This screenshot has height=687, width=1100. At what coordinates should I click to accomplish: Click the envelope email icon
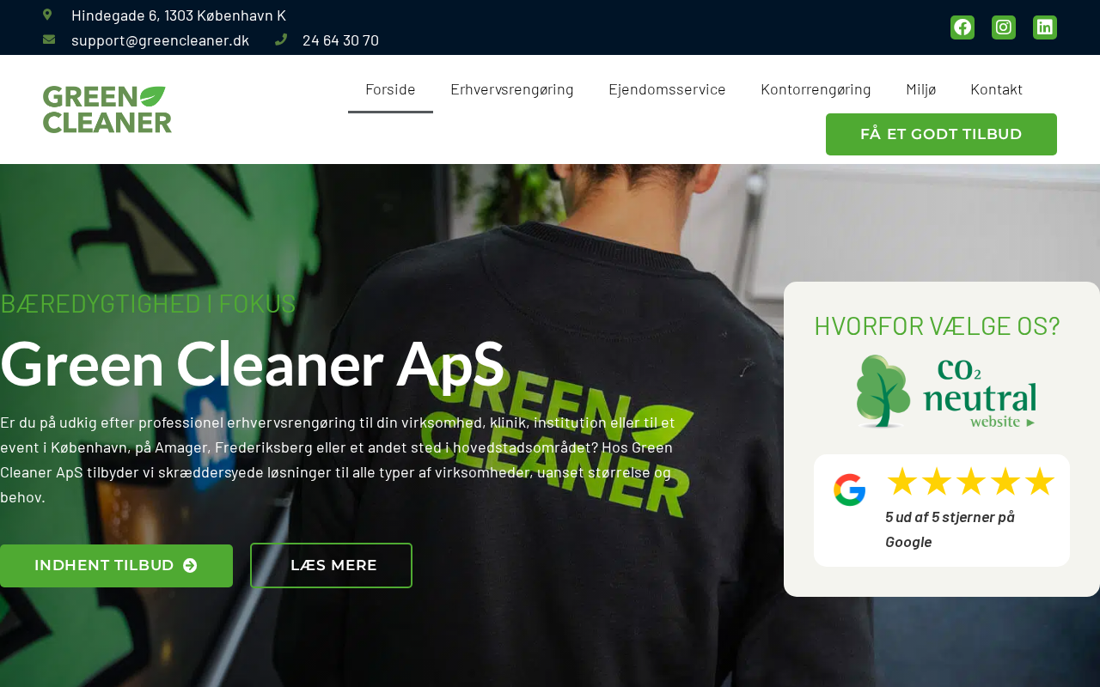click(x=49, y=40)
